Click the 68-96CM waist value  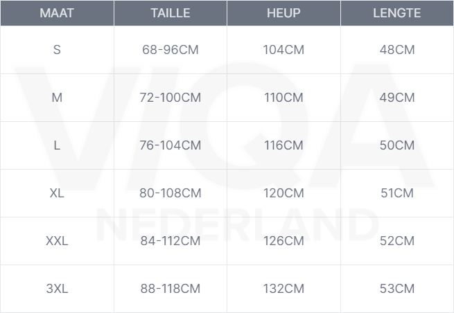[170, 50]
